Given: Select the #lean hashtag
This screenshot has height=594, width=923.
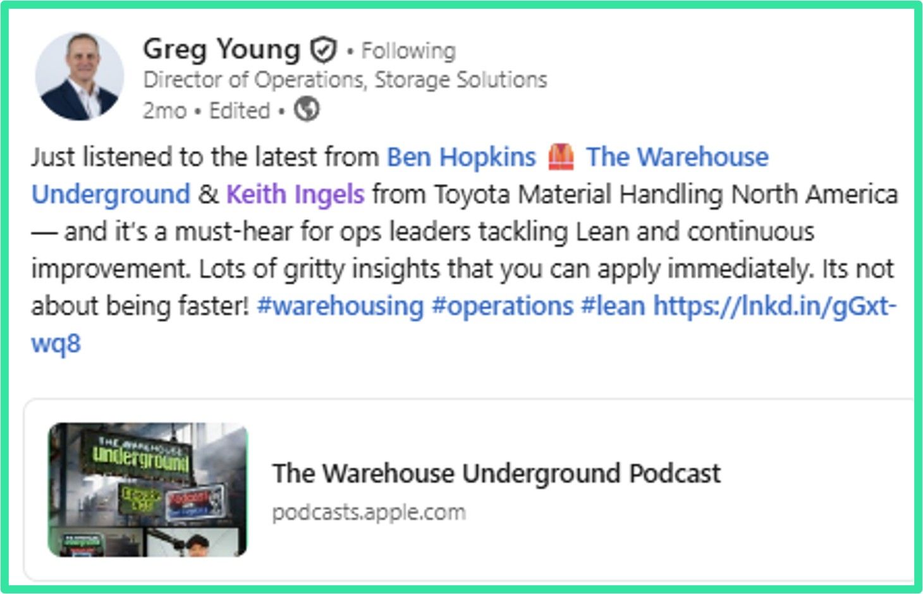Looking at the screenshot, I should click(x=613, y=306).
